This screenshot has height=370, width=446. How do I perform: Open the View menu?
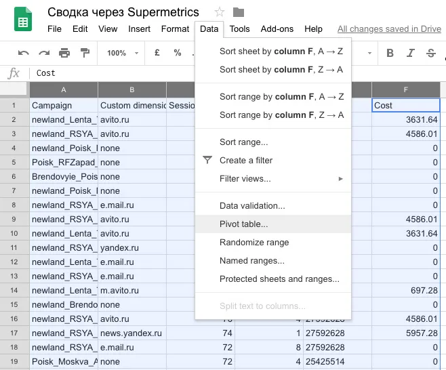[x=108, y=29]
